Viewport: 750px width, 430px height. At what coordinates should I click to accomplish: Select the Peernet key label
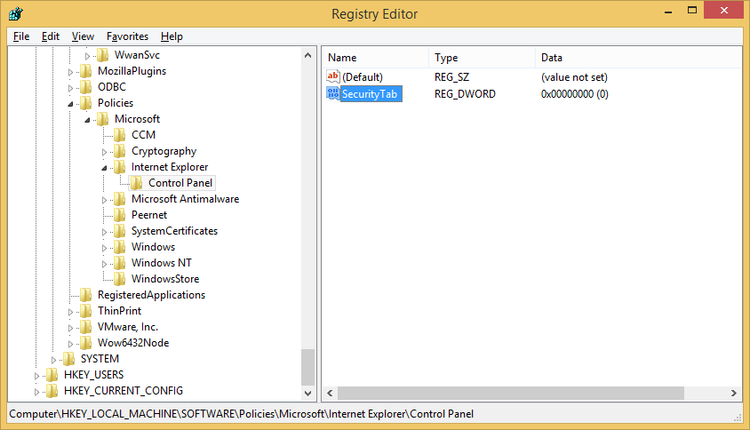click(149, 215)
